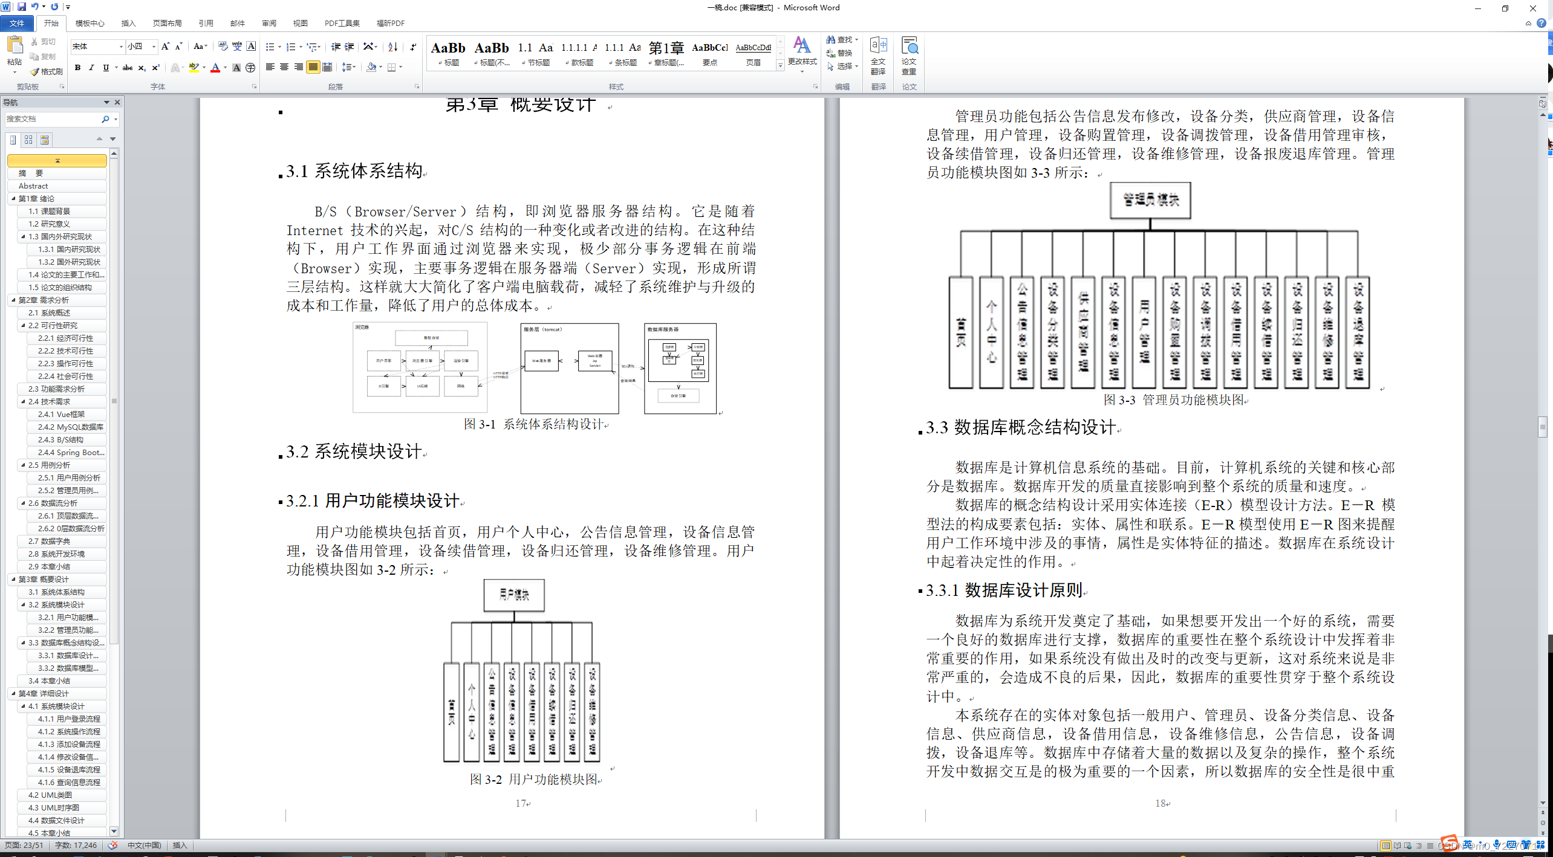Collapse 第2章 需求分析 in navigation tree
The image size is (1553, 857).
coord(13,300)
